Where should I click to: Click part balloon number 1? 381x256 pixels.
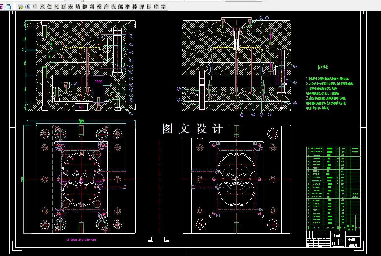[131, 114]
